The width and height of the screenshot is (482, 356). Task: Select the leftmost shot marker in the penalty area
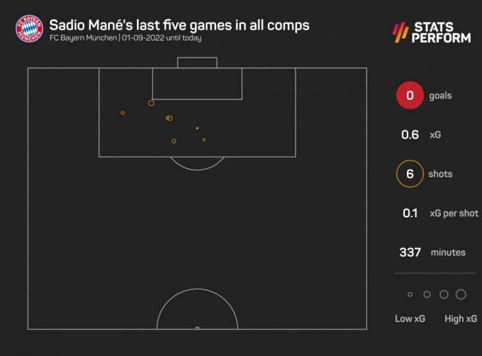coord(123,113)
